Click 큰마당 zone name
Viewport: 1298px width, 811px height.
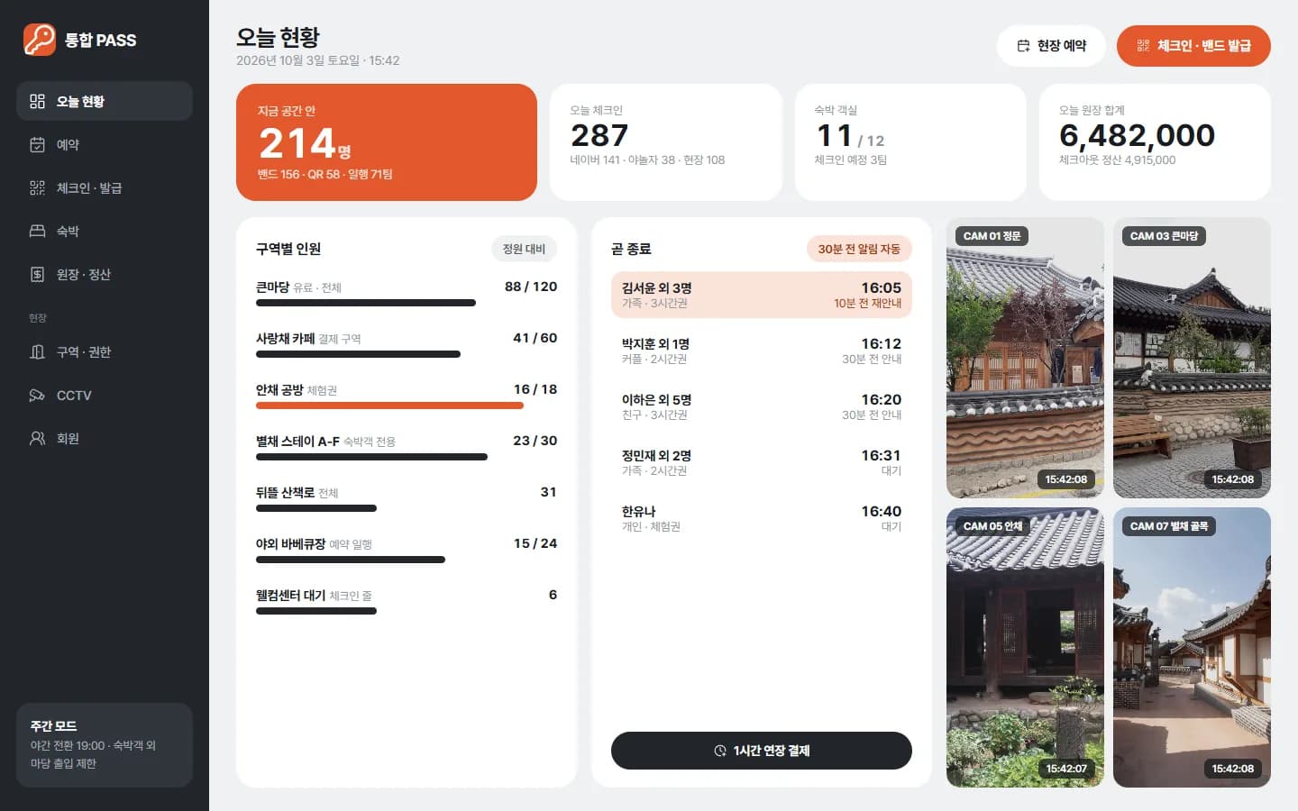pyautogui.click(x=272, y=287)
